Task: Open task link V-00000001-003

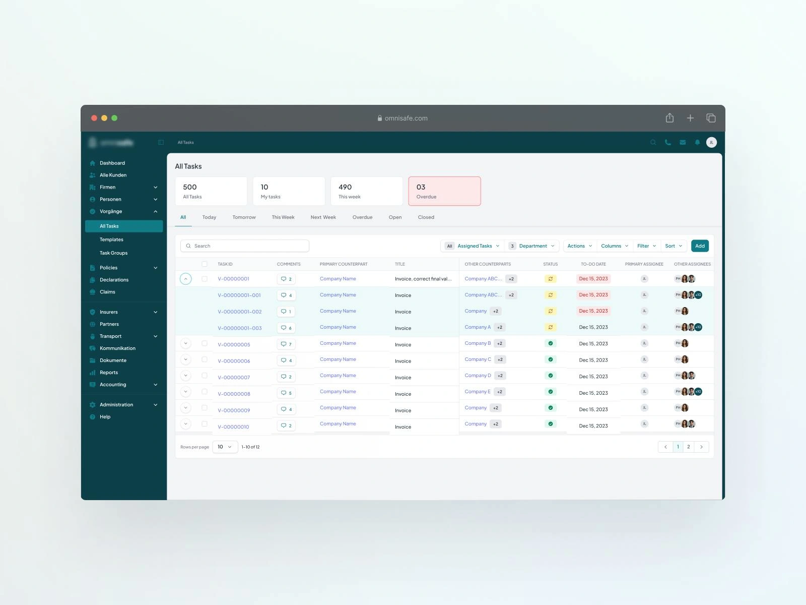Action: 240,328
